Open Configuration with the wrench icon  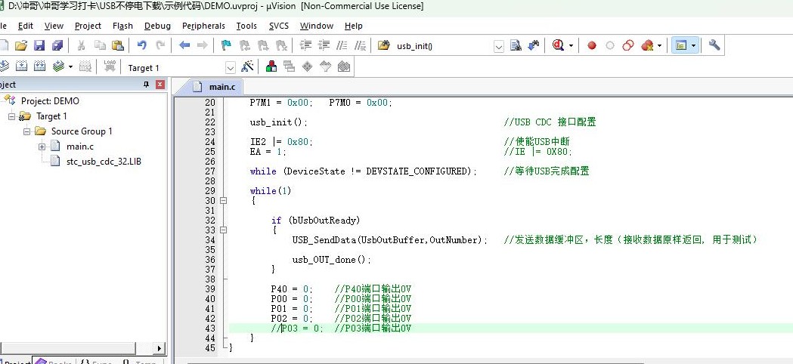714,45
